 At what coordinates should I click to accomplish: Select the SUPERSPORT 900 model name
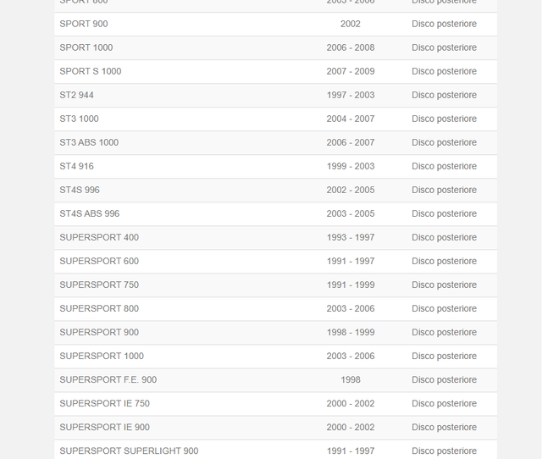tap(99, 332)
